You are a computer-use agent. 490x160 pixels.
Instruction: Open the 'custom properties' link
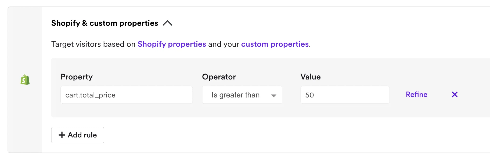[x=275, y=44]
